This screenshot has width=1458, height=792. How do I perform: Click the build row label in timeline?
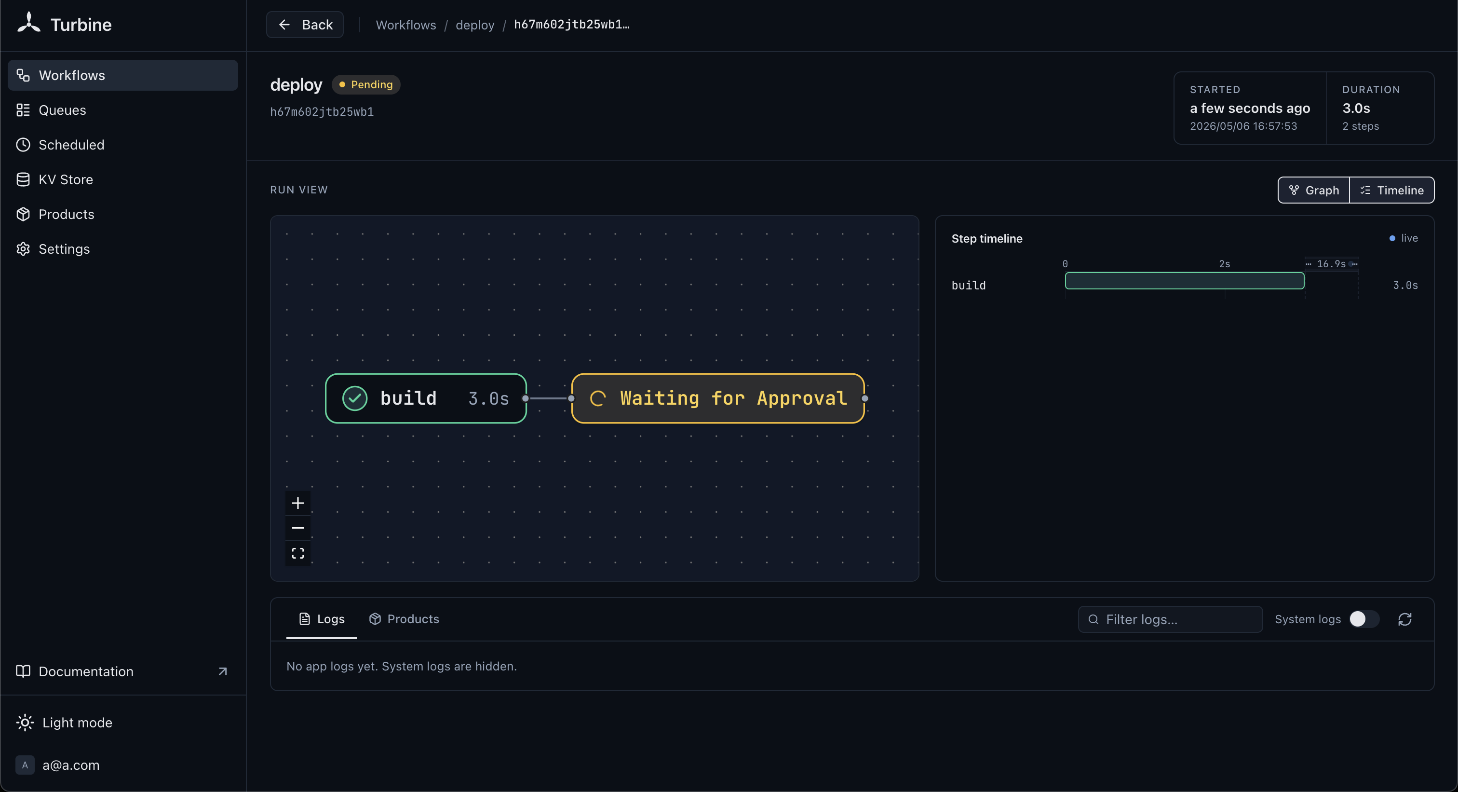[x=969, y=286]
